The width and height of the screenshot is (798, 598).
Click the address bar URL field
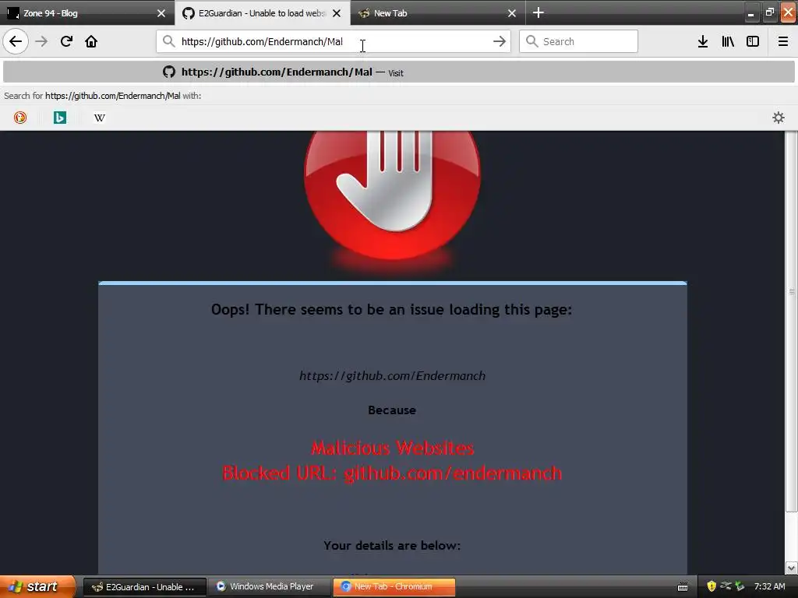pos(334,41)
